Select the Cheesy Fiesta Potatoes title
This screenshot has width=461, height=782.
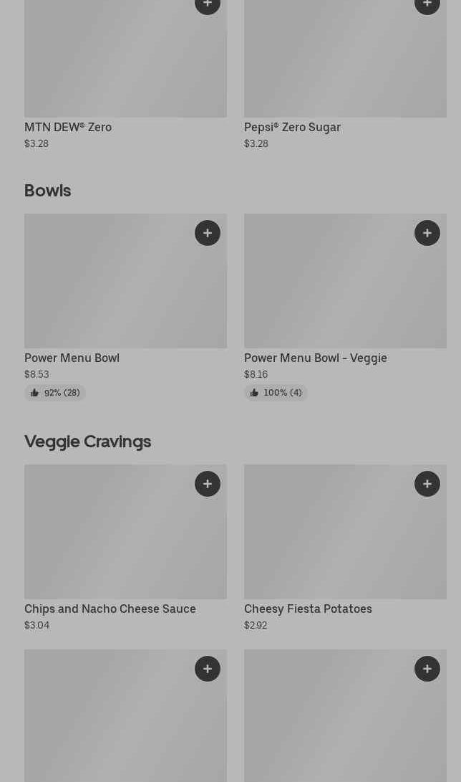point(308,609)
